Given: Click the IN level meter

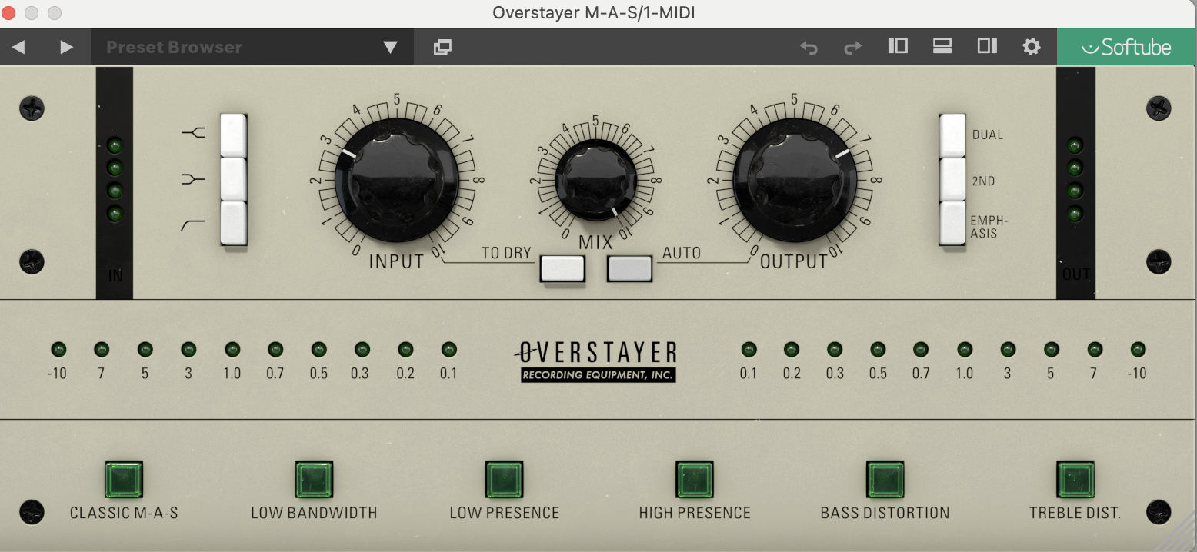Looking at the screenshot, I should click(x=115, y=183).
